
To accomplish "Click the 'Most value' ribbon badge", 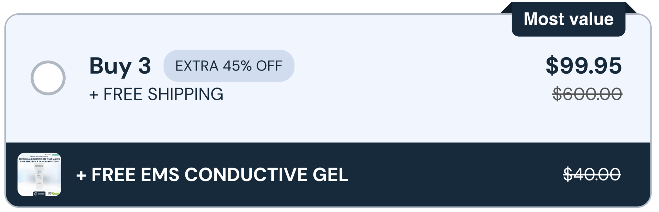I will coord(568,19).
